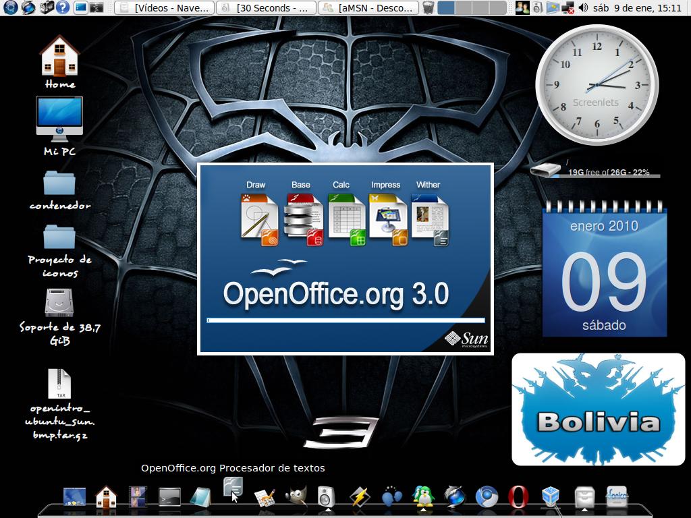Screen dimensions: 691x518
Task: Launch the Sonico icon in the dock
Action: 617,496
